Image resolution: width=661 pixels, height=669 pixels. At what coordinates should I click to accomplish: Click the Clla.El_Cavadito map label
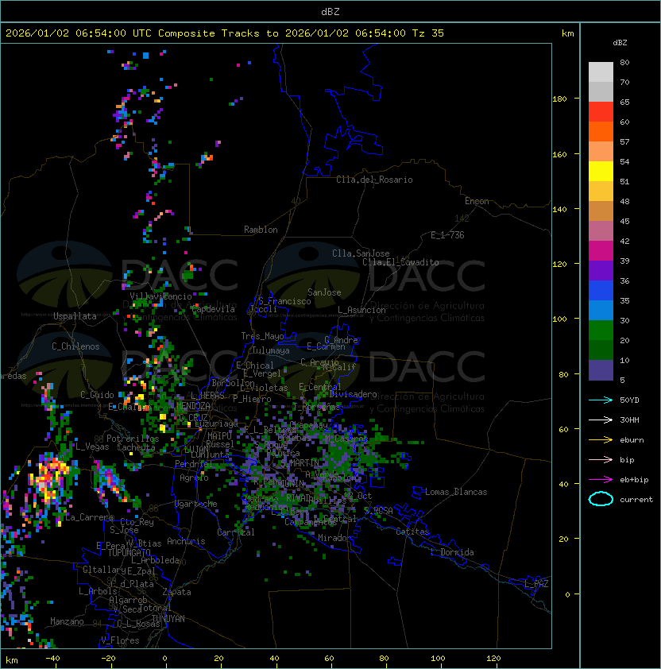400,262
